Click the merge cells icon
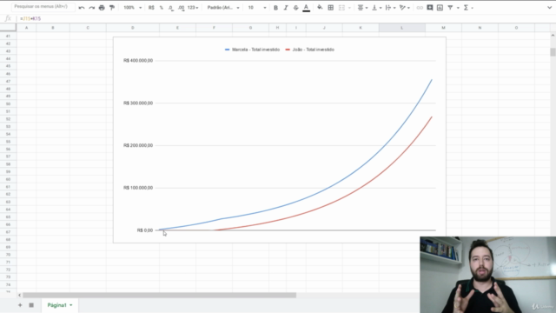 [341, 8]
